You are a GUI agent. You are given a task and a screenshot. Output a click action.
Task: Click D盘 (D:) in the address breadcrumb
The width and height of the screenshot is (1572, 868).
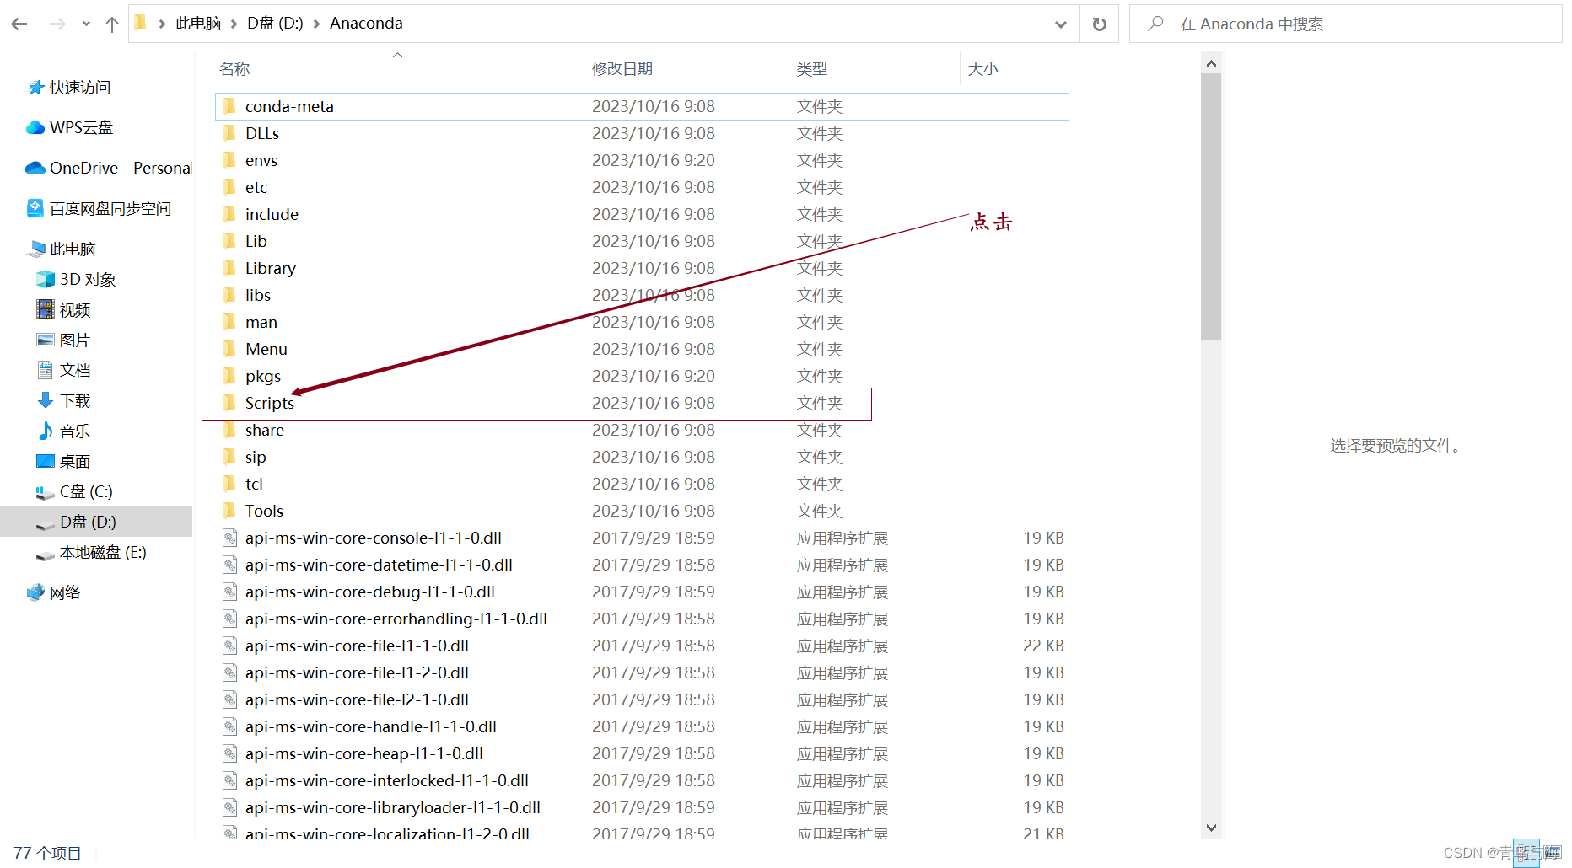click(275, 24)
